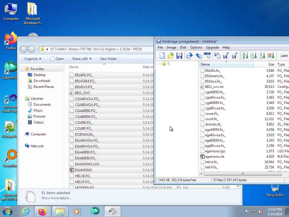Open the Pictures library in Explorer
Screen dimensions: 289x217
coord(39,116)
